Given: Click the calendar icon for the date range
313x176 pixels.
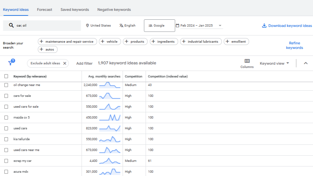Looking at the screenshot, I should coord(177,25).
